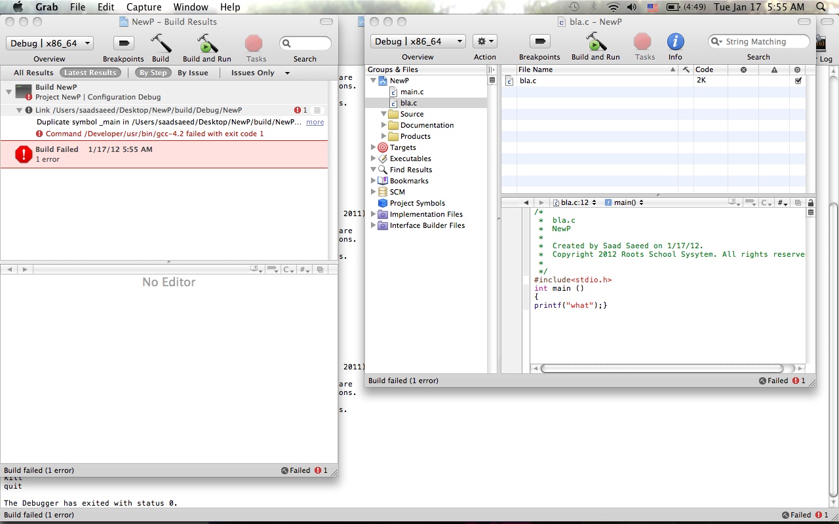Click the errors column header icon
This screenshot has height=524, width=839.
point(743,69)
